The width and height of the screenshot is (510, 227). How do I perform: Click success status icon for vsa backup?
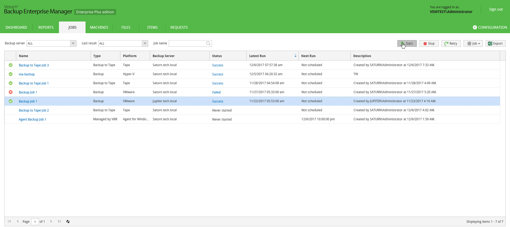coord(11,74)
